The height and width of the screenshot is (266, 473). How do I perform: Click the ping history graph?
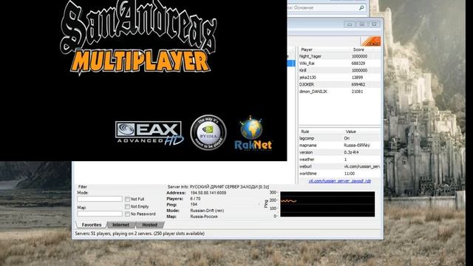click(x=327, y=204)
